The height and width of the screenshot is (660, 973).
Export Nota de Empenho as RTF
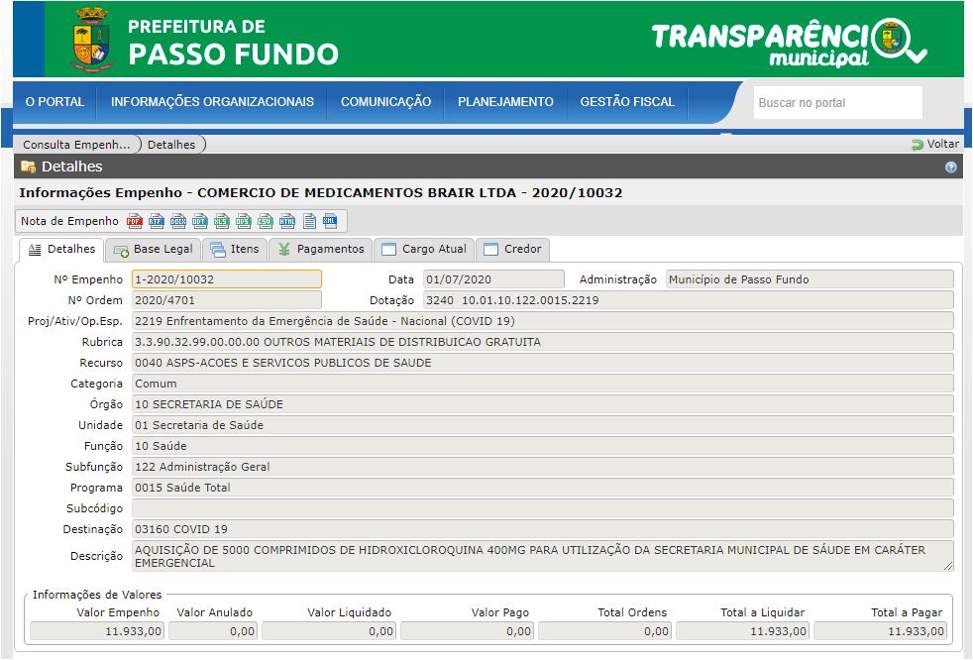[x=156, y=221]
